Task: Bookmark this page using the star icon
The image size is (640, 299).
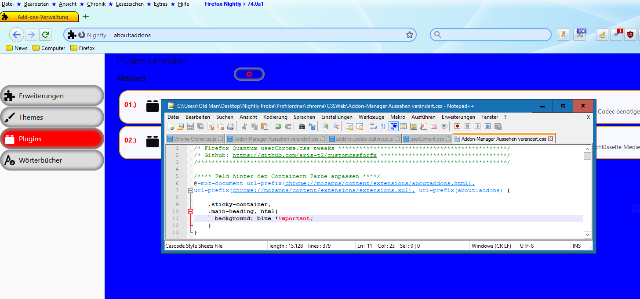Action: click(x=409, y=35)
